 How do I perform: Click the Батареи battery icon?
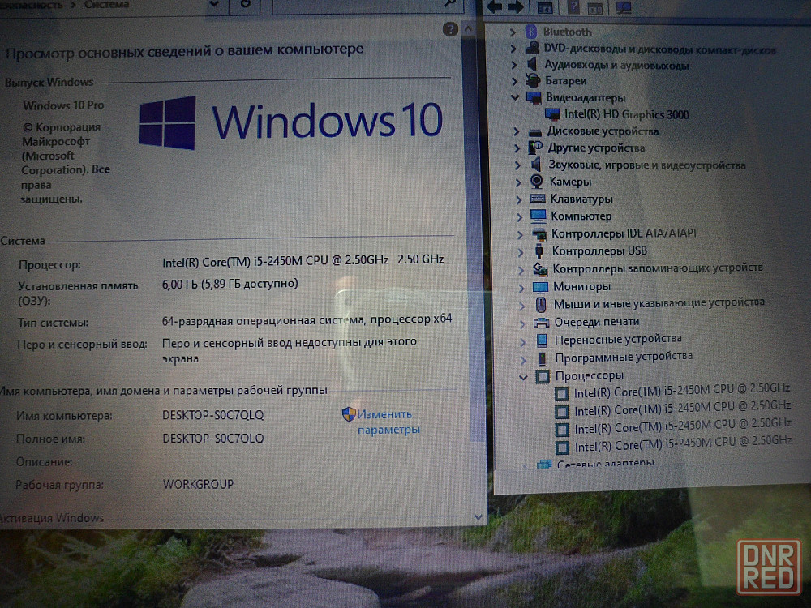point(533,81)
